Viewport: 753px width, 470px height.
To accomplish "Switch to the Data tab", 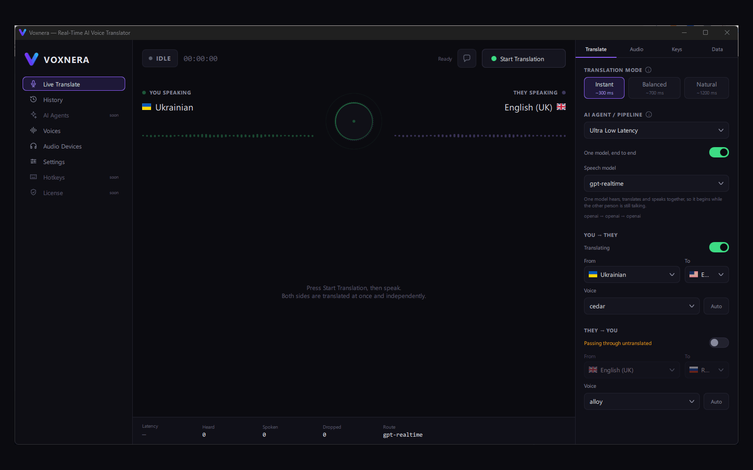I will pyautogui.click(x=717, y=49).
